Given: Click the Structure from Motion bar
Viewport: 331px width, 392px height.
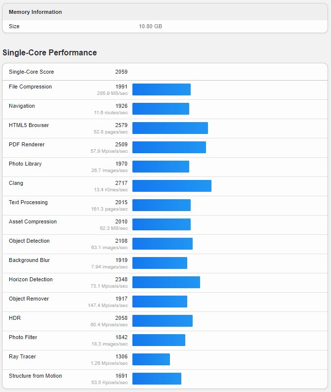Looking at the screenshot, I should [157, 379].
